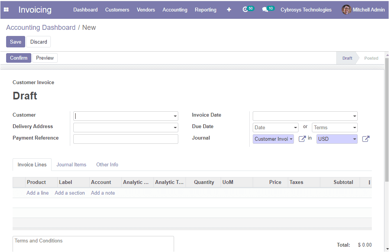Switch to the Journal Items tab
Image resolution: width=389 pixels, height=252 pixels.
(71, 164)
